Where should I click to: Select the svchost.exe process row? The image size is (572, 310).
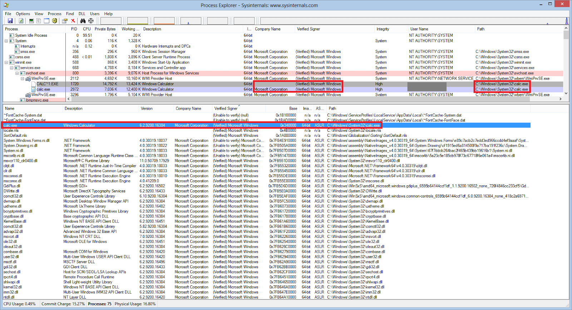click(283, 73)
